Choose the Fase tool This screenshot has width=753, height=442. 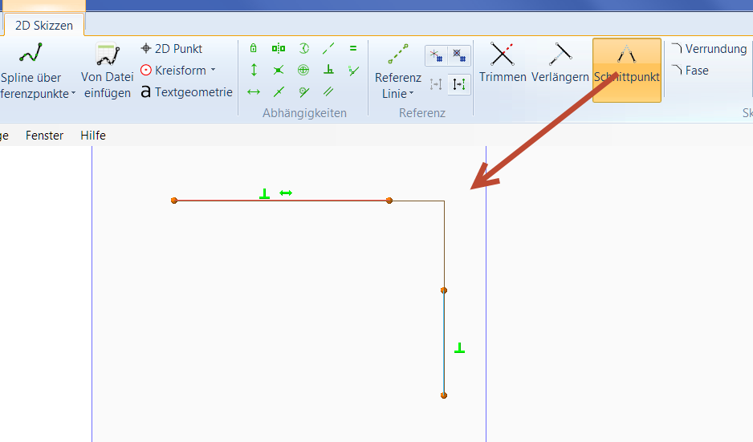pyautogui.click(x=690, y=70)
